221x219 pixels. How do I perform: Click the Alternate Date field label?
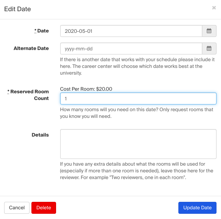point(31,49)
